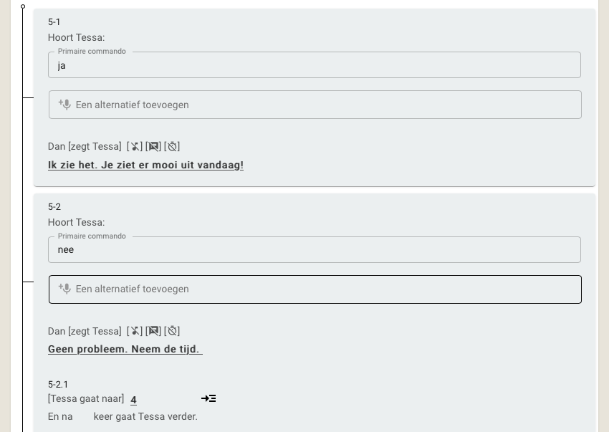Toggle music-off icon in section 5-1
The width and height of the screenshot is (609, 432).
pyautogui.click(x=135, y=146)
